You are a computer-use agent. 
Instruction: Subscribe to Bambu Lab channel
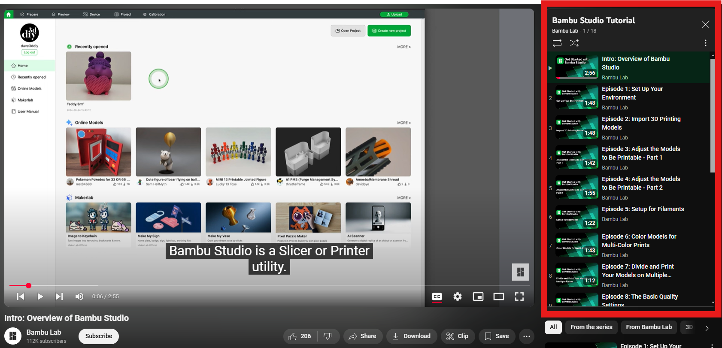[x=99, y=336]
